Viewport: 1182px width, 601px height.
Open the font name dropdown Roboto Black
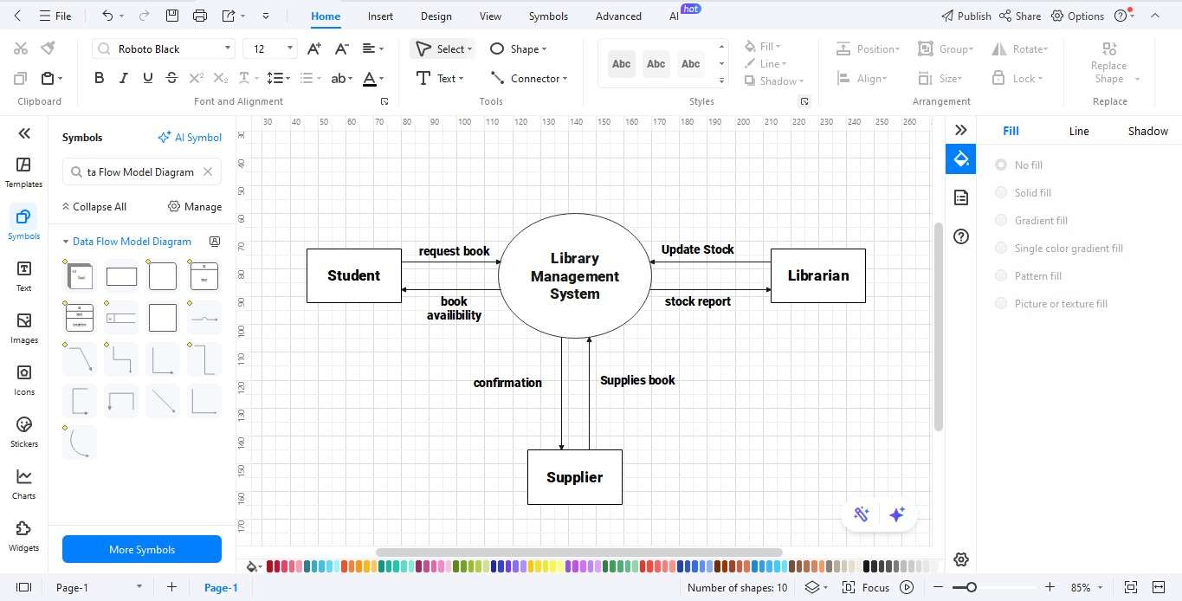228,48
